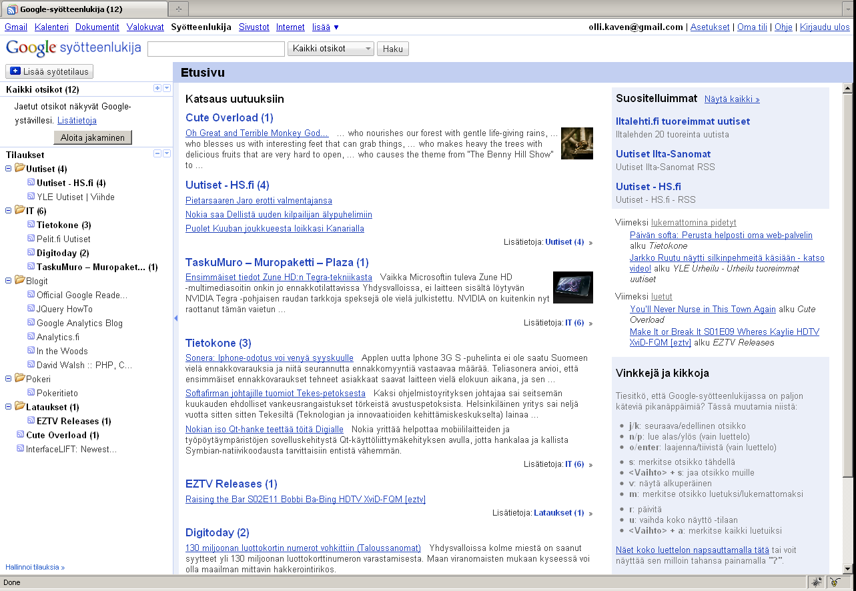
Task: Click the RSS icon beside Tietokone feed
Action: click(31, 225)
